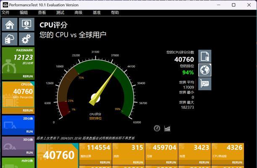Open the settings gears icon
Image resolution: width=257 pixels, height=168 pixels.
tap(26, 39)
